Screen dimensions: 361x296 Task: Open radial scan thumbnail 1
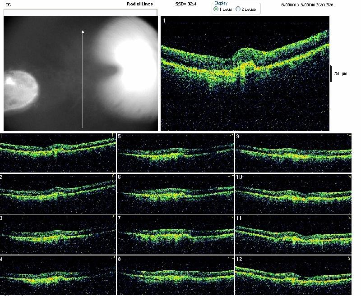58,152
